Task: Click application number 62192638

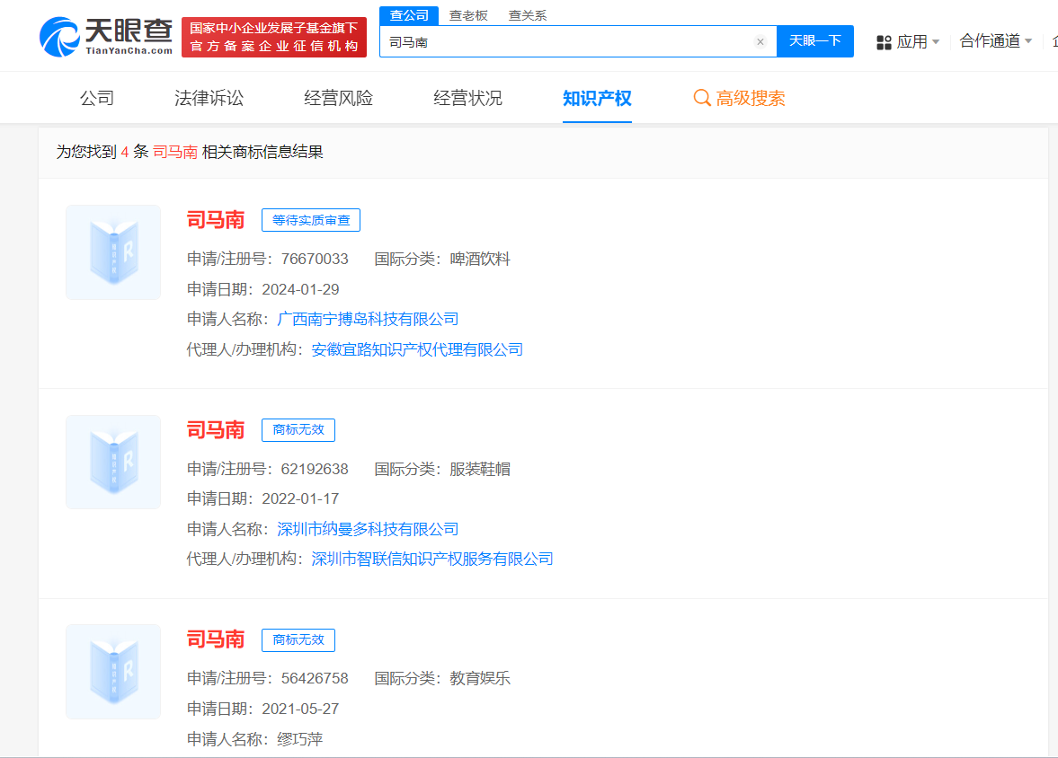Action: point(315,469)
